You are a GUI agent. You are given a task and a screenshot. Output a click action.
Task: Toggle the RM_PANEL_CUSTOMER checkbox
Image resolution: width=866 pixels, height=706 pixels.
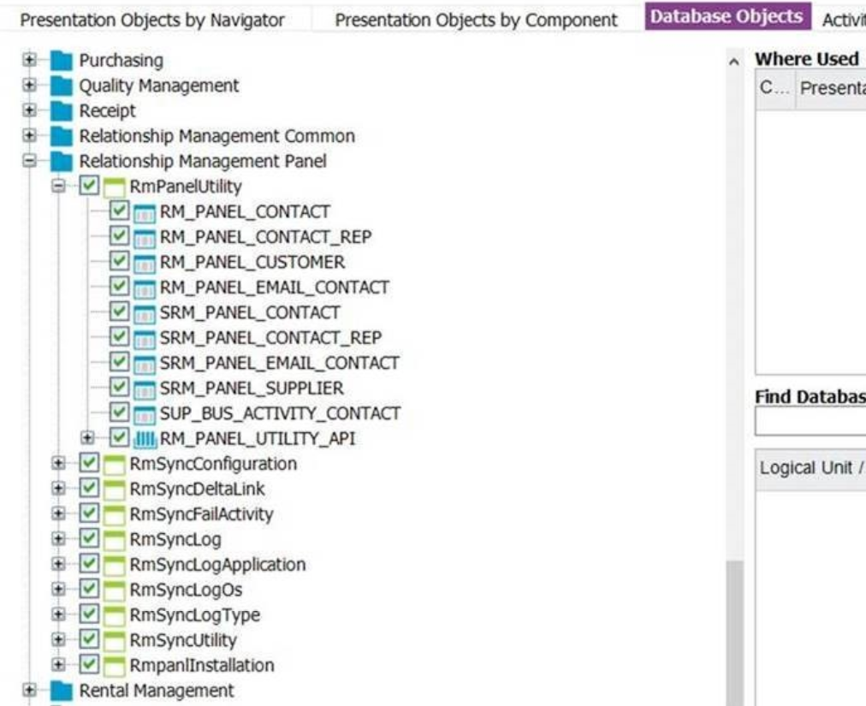[x=119, y=261]
